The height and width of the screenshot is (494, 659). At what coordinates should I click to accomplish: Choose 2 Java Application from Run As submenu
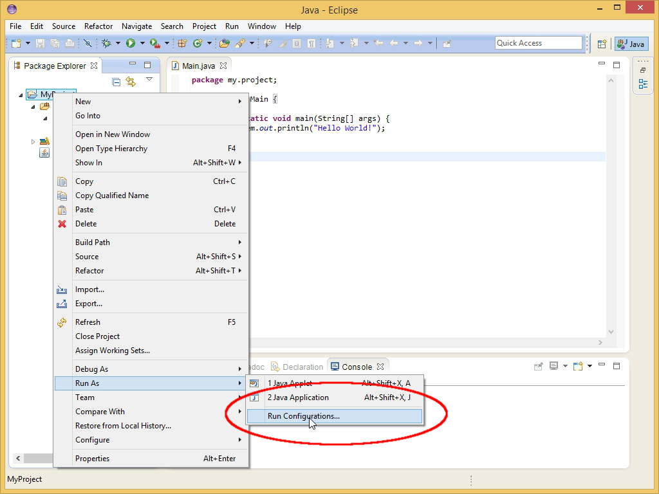pyautogui.click(x=335, y=398)
